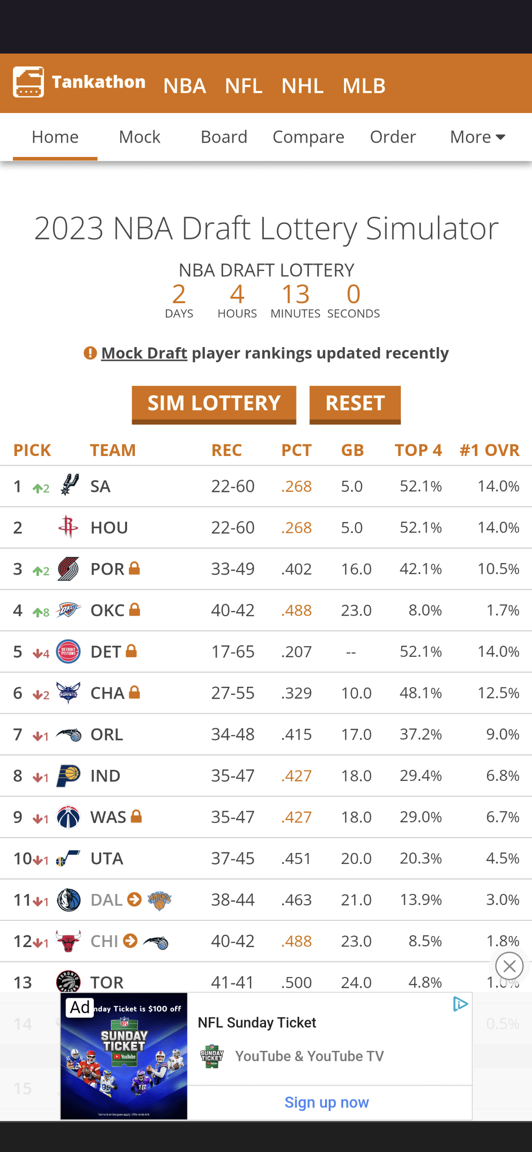Click the Houston Rockets team logo
The width and height of the screenshot is (532, 1152).
[x=68, y=527]
